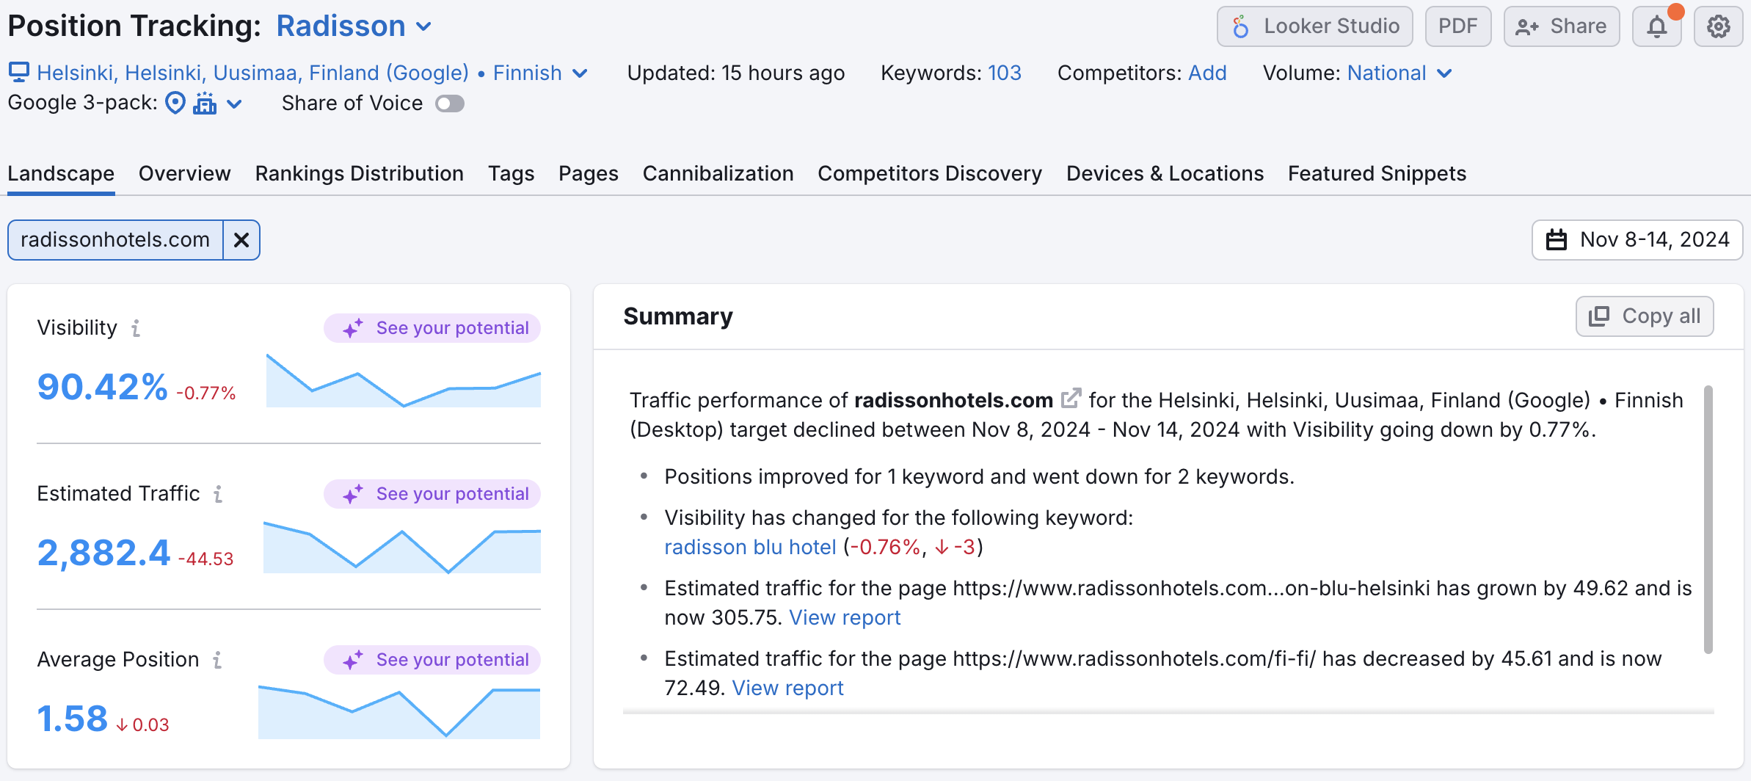Click the desktop device icon by Helsinki
1751x781 pixels.
click(19, 72)
